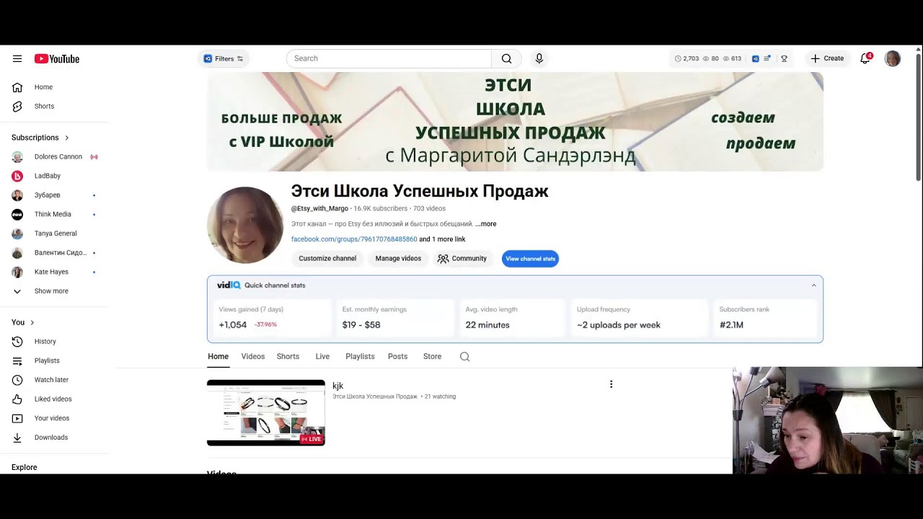The width and height of the screenshot is (923, 519).
Task: Open account avatar menu
Action: 893,59
